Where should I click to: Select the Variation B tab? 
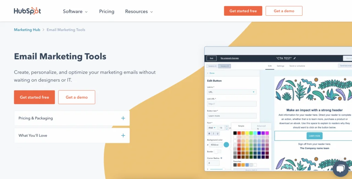224,66
